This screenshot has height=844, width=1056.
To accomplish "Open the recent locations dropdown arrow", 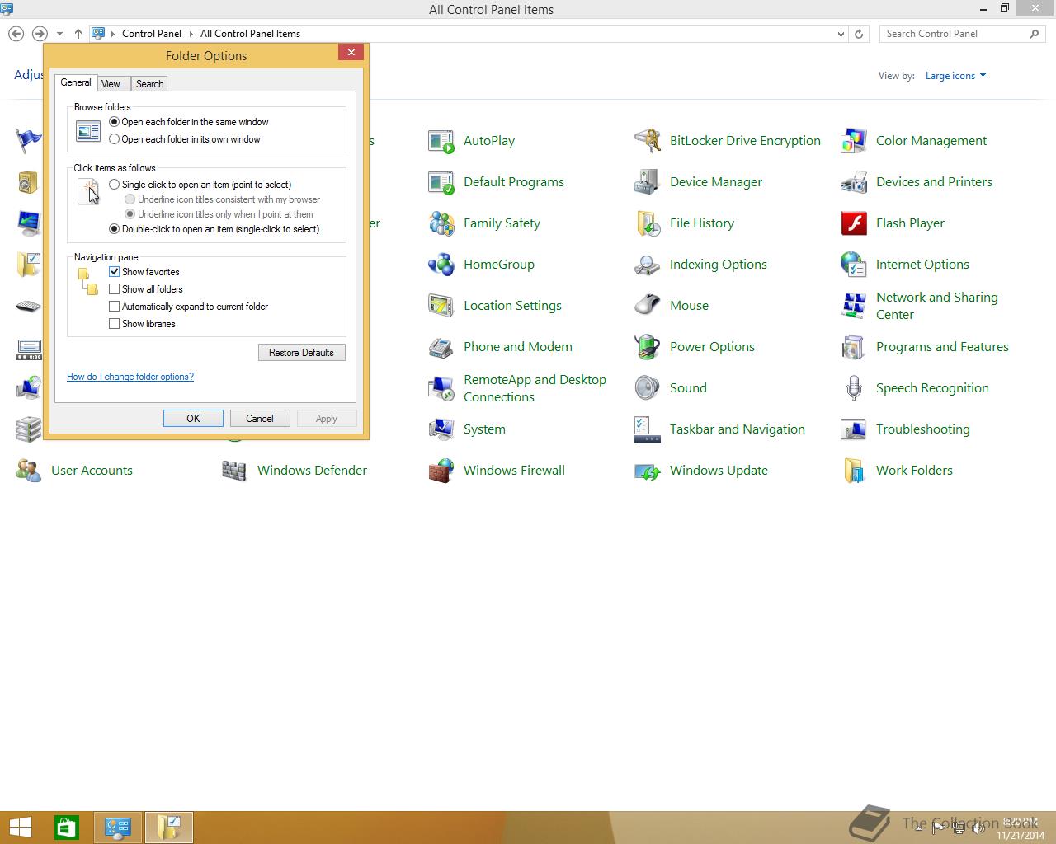I will coord(59,34).
